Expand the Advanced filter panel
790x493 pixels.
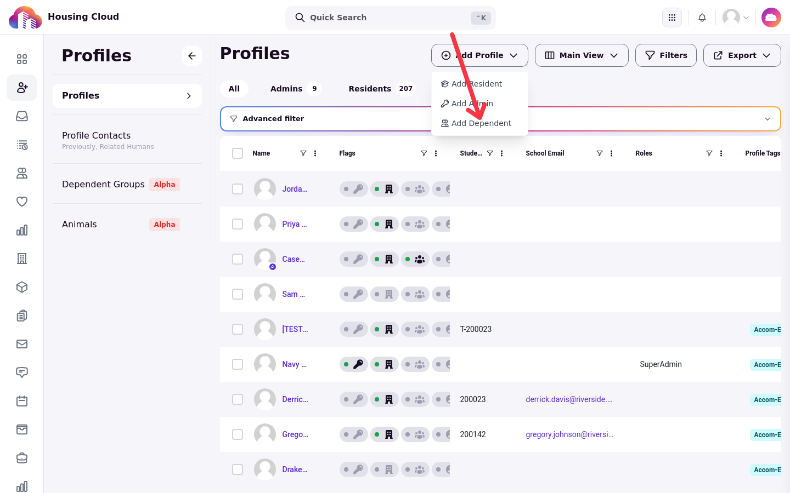(500, 119)
